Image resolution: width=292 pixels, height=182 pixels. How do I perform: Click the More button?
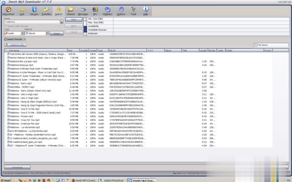pos(74,26)
